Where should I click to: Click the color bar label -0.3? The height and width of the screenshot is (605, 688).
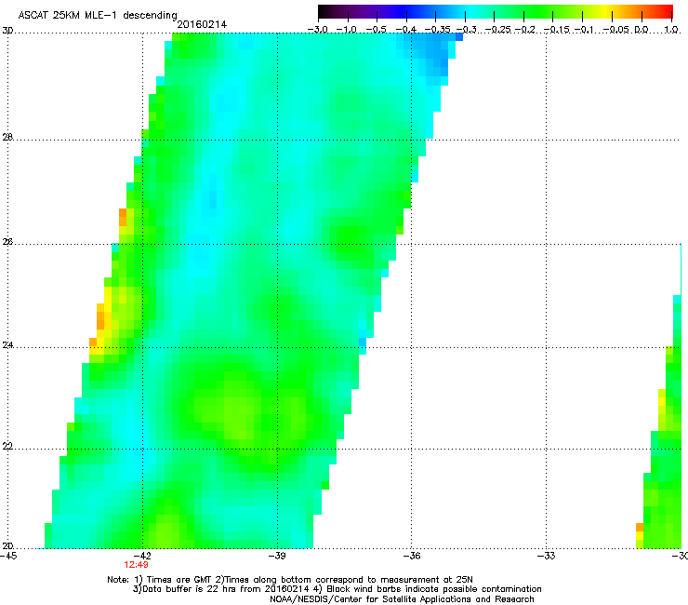466,30
